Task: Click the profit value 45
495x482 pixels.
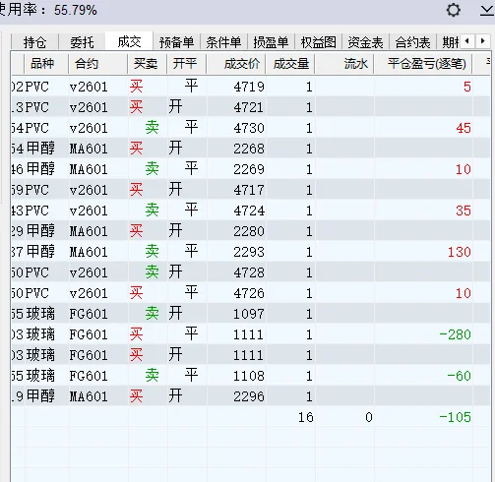Action: point(464,128)
